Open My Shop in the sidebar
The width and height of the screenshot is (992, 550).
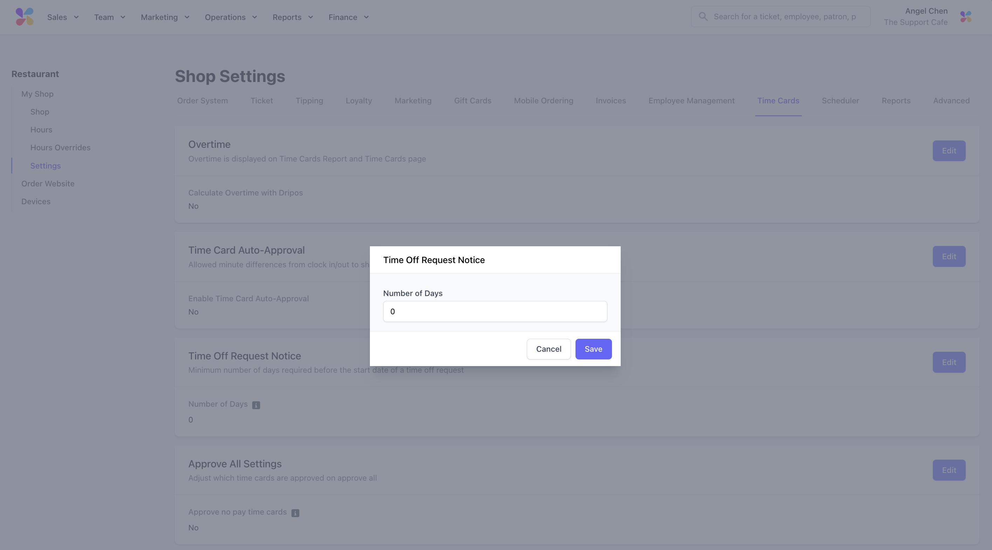pos(37,94)
